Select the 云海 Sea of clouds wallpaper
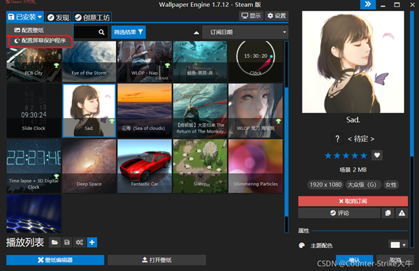 point(145,110)
